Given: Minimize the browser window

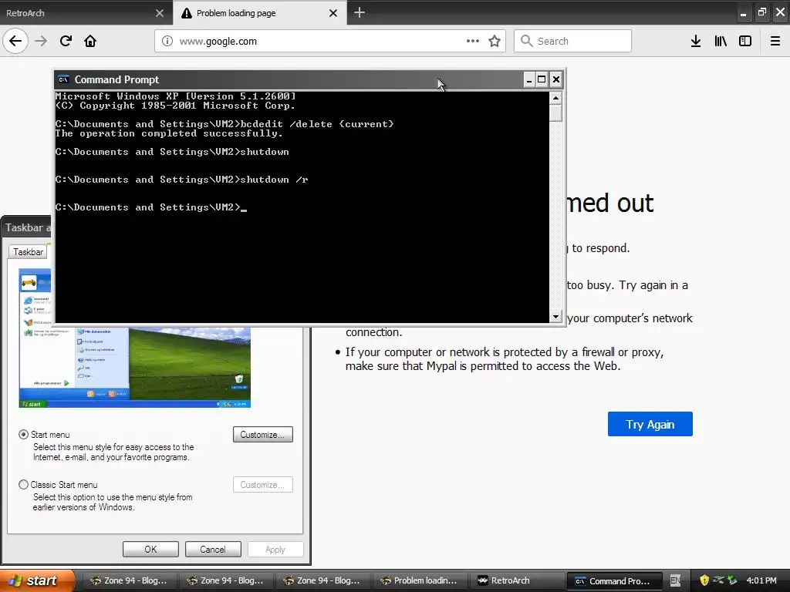Looking at the screenshot, I should pos(743,13).
